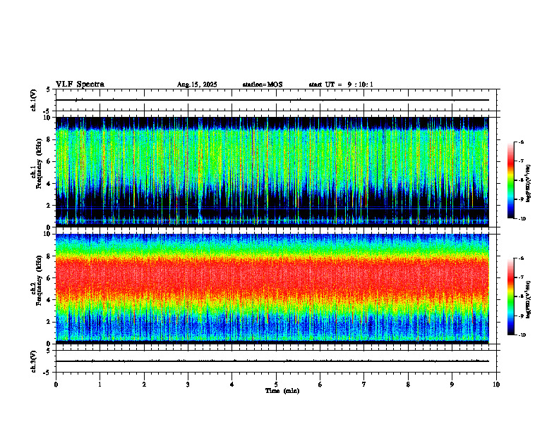Viewport: 559px width, 431px height.
Task: Click the color bar beside the ch.2 spectrogram
Action: (511, 296)
